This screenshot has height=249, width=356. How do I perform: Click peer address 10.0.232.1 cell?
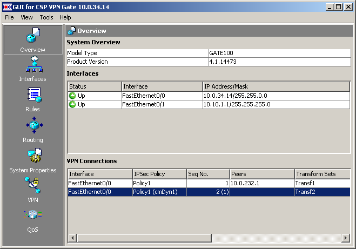(x=262, y=183)
